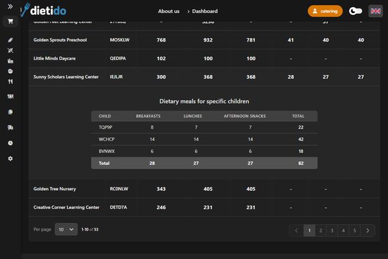
Task: Click the dollar coin sidebar icon
Action: (10, 143)
